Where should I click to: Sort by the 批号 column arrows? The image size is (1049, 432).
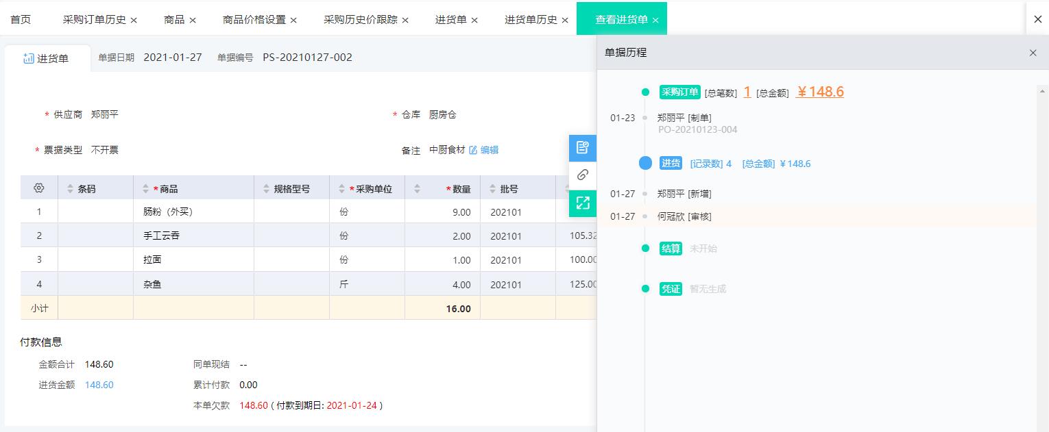click(x=490, y=187)
